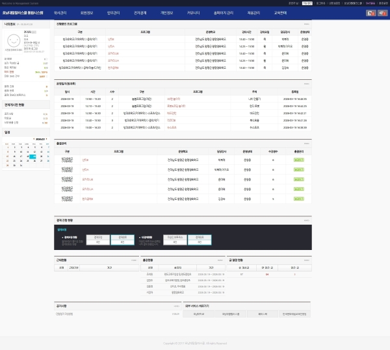Image resolution: width=390 pixels, height=350 pixels.
Task: Click the green attendance button in the last 출결관리 row
Action: pyautogui.click(x=299, y=199)
